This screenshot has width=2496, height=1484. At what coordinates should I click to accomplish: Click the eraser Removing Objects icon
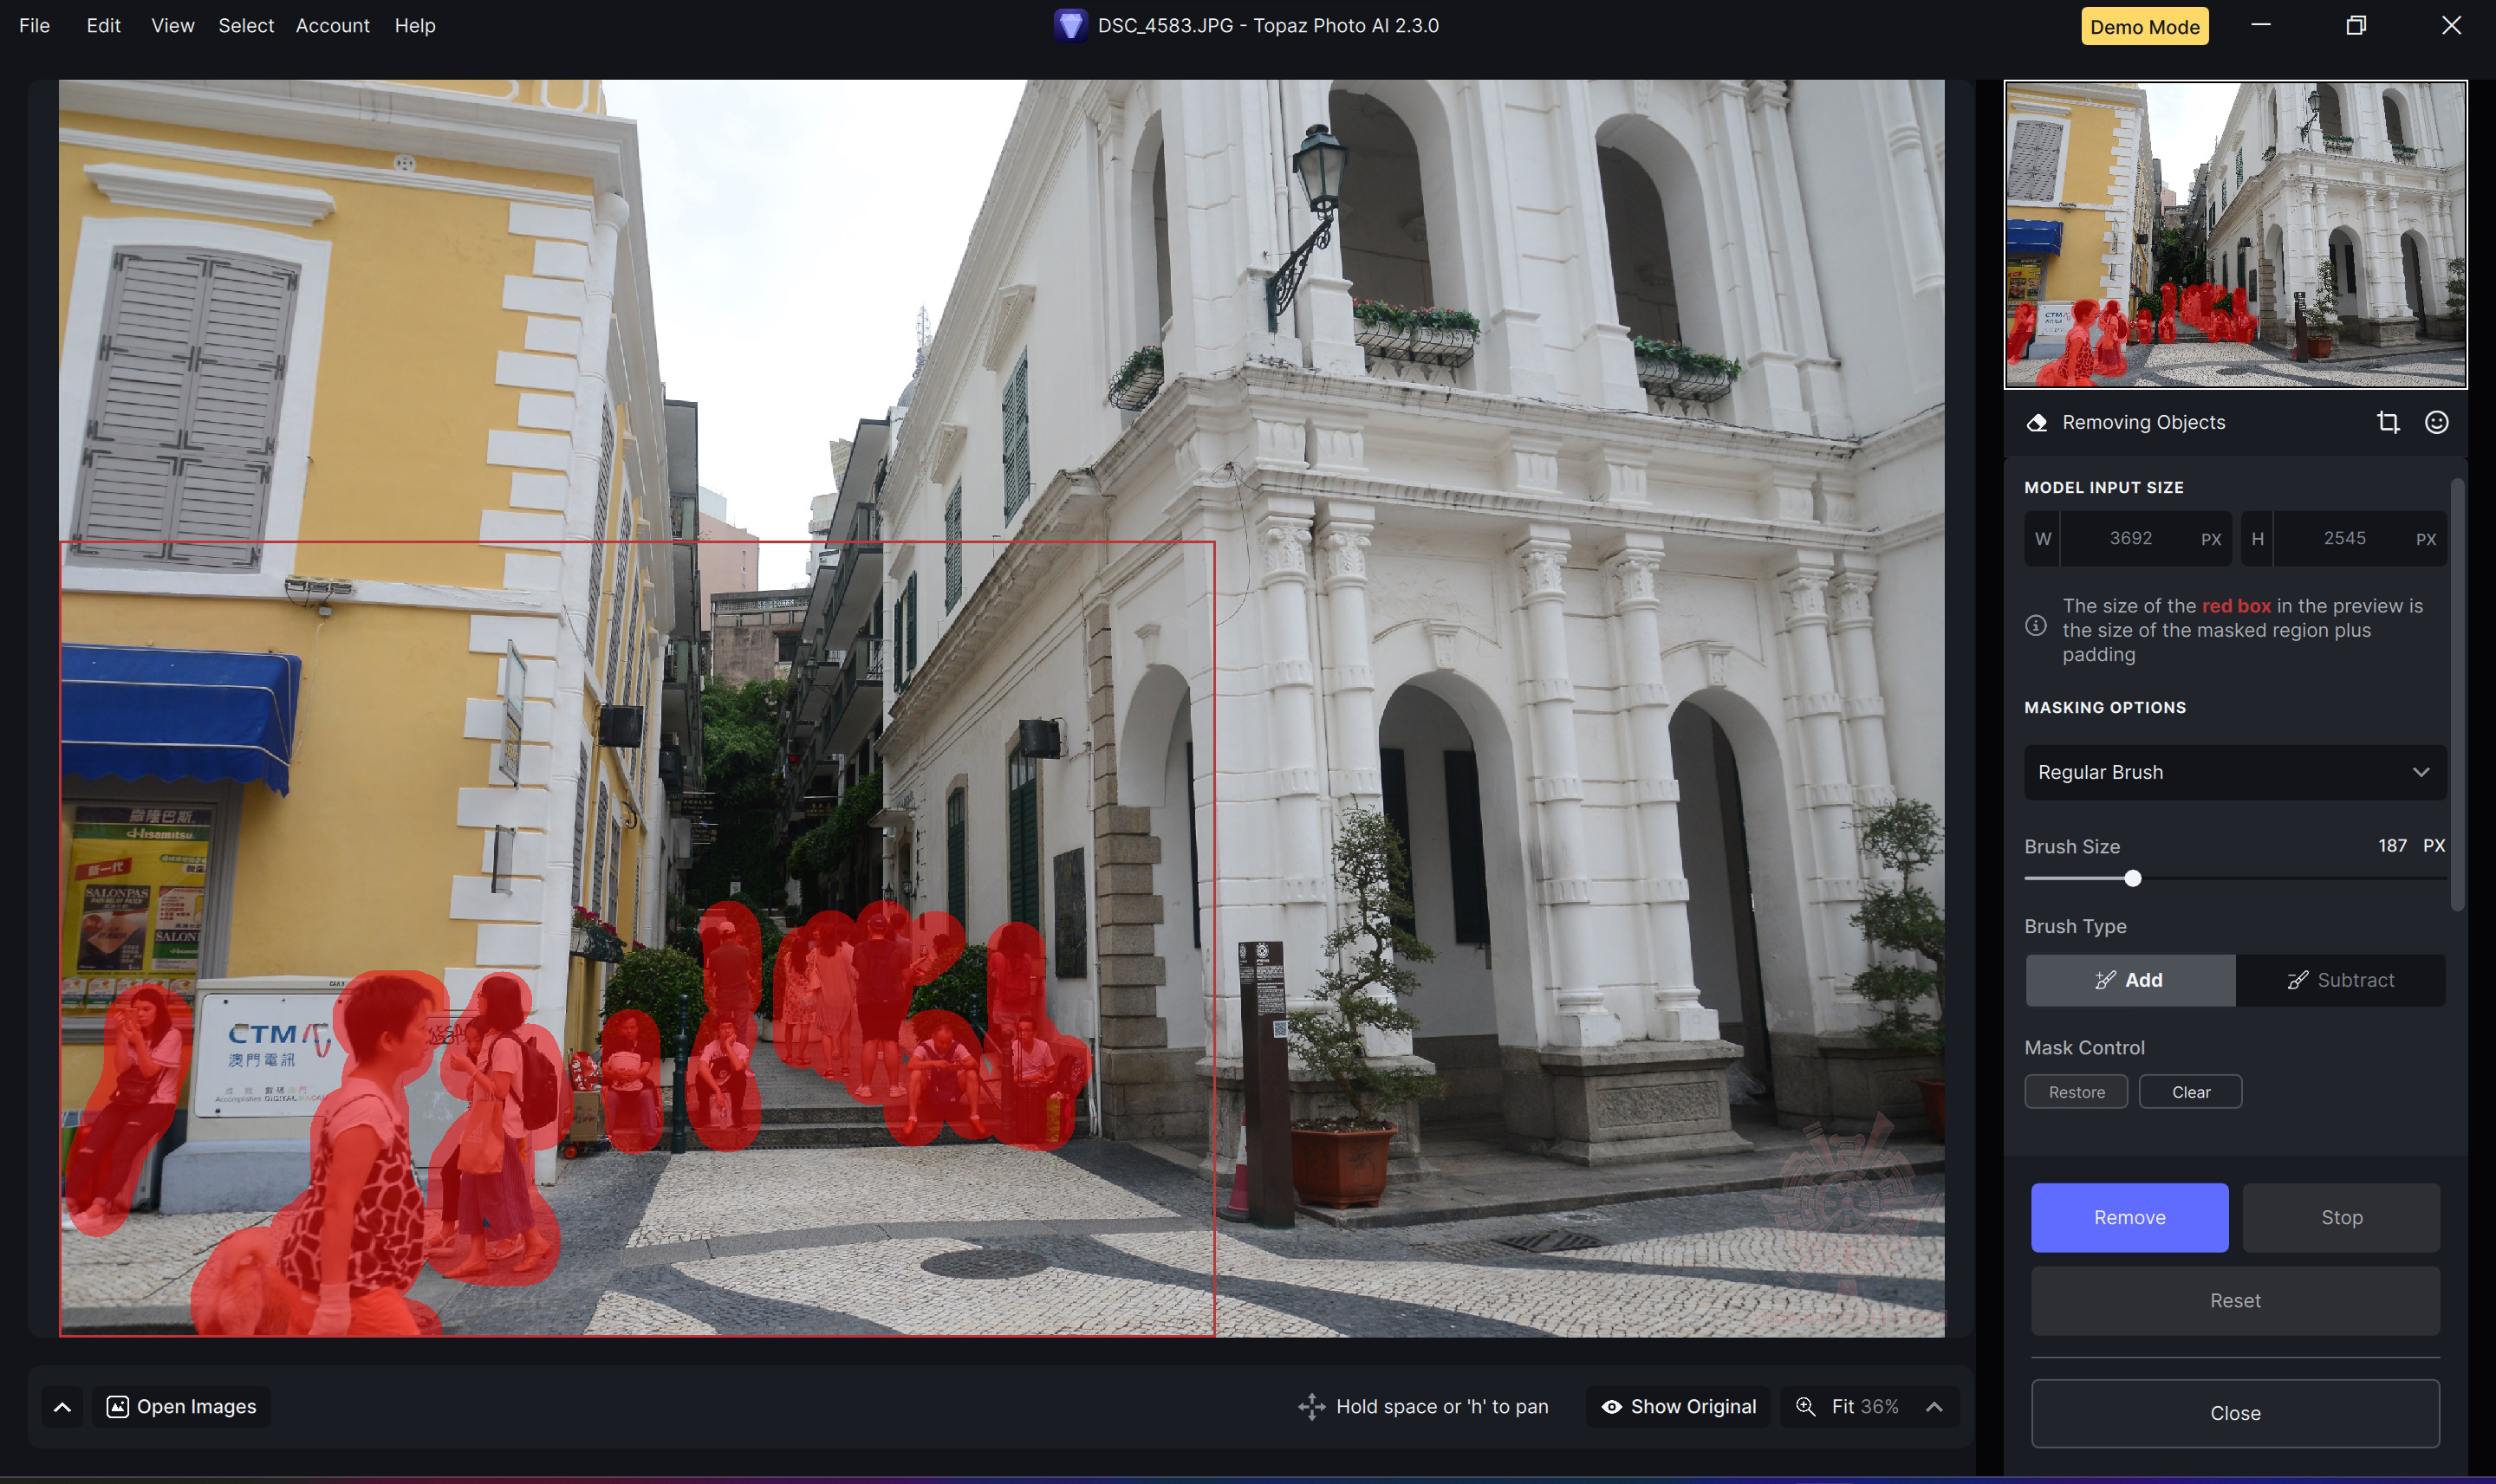(2036, 422)
